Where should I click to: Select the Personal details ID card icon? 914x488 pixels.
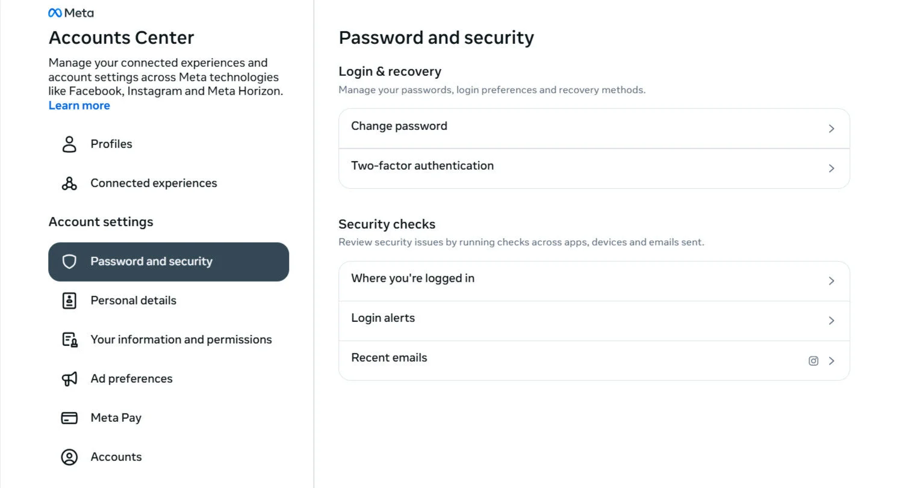pos(69,300)
